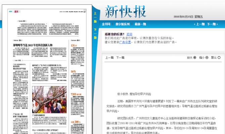This screenshot has height=134, width=225.
Task: Go to previous issue 上一期
Action: 199,24
